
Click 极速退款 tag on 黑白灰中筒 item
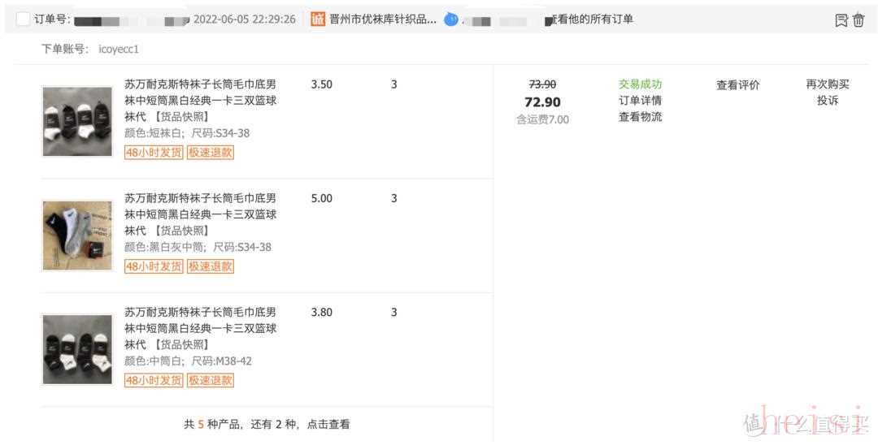(x=211, y=266)
